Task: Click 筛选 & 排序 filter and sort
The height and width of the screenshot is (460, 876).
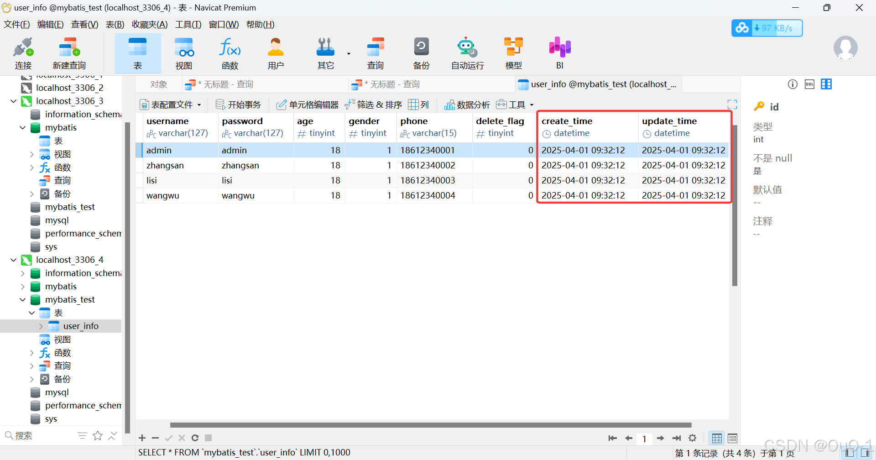Action: (x=373, y=105)
